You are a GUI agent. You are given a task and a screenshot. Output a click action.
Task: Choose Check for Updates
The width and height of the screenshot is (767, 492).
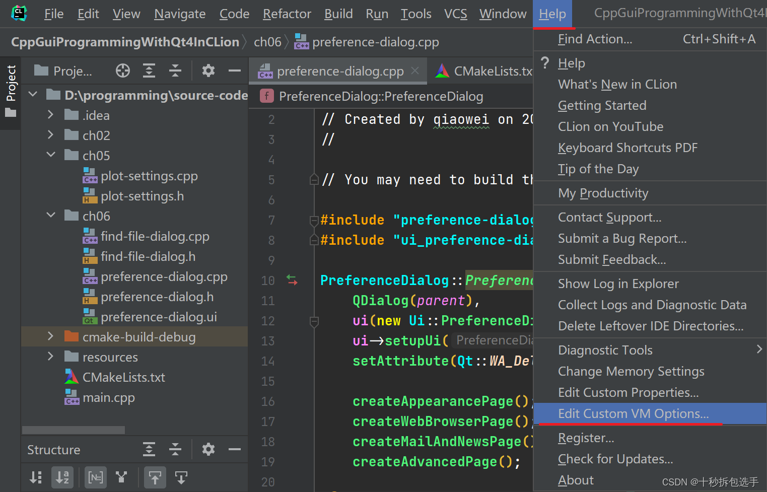[650, 459]
